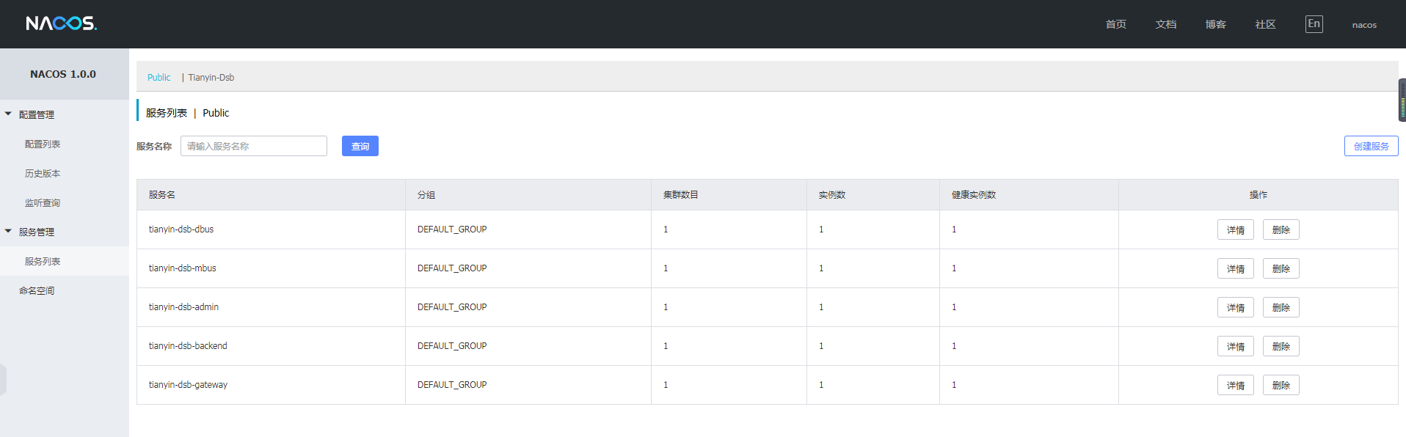Switch to the Public namespace tab
Image resolution: width=1406 pixels, height=437 pixels.
click(159, 78)
